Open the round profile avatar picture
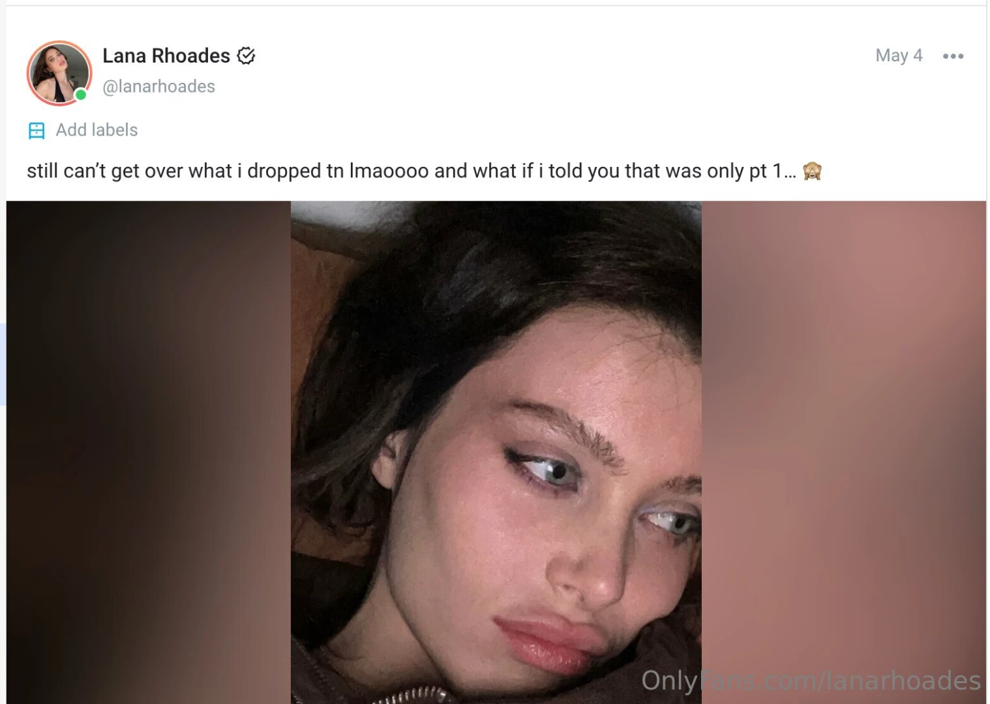 59,72
